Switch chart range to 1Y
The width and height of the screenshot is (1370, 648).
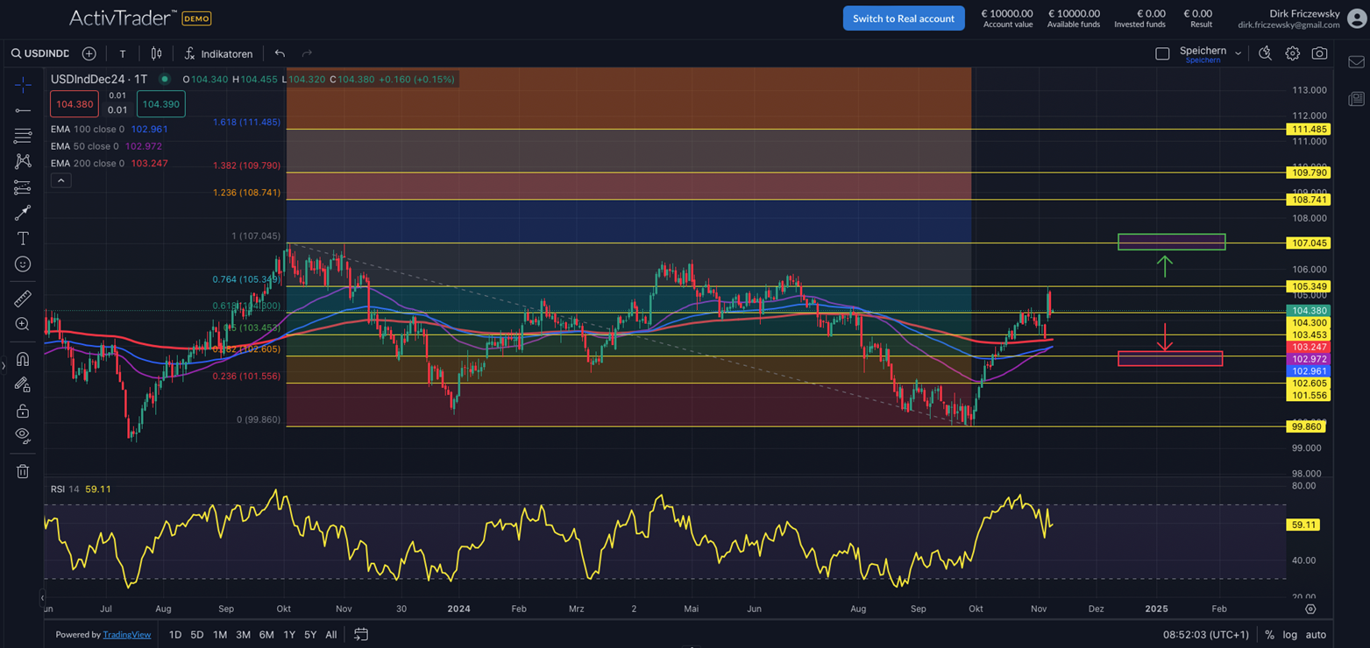click(289, 635)
